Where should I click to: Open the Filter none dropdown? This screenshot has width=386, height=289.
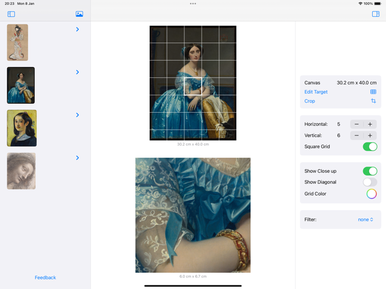pyautogui.click(x=366, y=219)
